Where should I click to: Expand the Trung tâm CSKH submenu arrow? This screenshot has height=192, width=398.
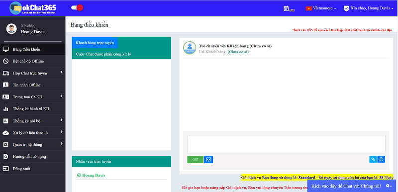(x=61, y=96)
